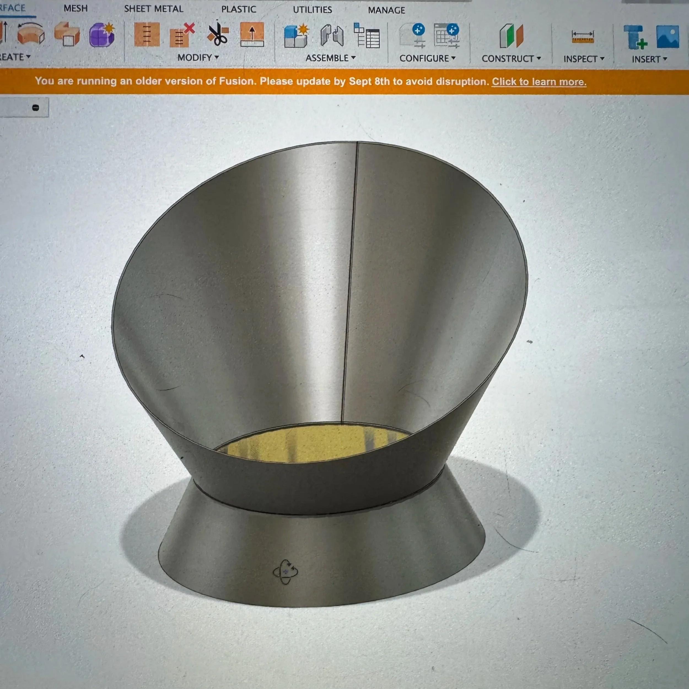The height and width of the screenshot is (689, 689).
Task: Click the Extend surface tool icon
Action: (252, 35)
